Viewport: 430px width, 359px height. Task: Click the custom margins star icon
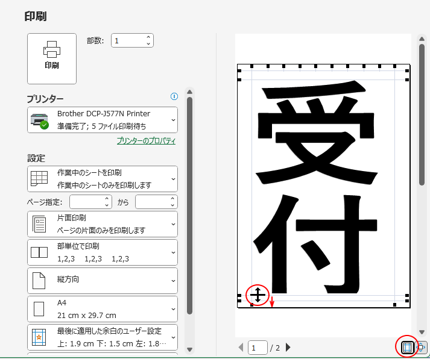point(39,337)
